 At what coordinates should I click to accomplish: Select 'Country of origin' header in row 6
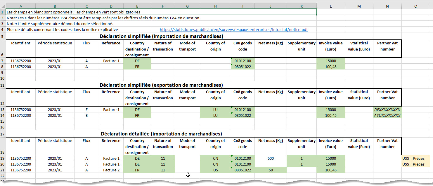pyautogui.click(x=215, y=48)
